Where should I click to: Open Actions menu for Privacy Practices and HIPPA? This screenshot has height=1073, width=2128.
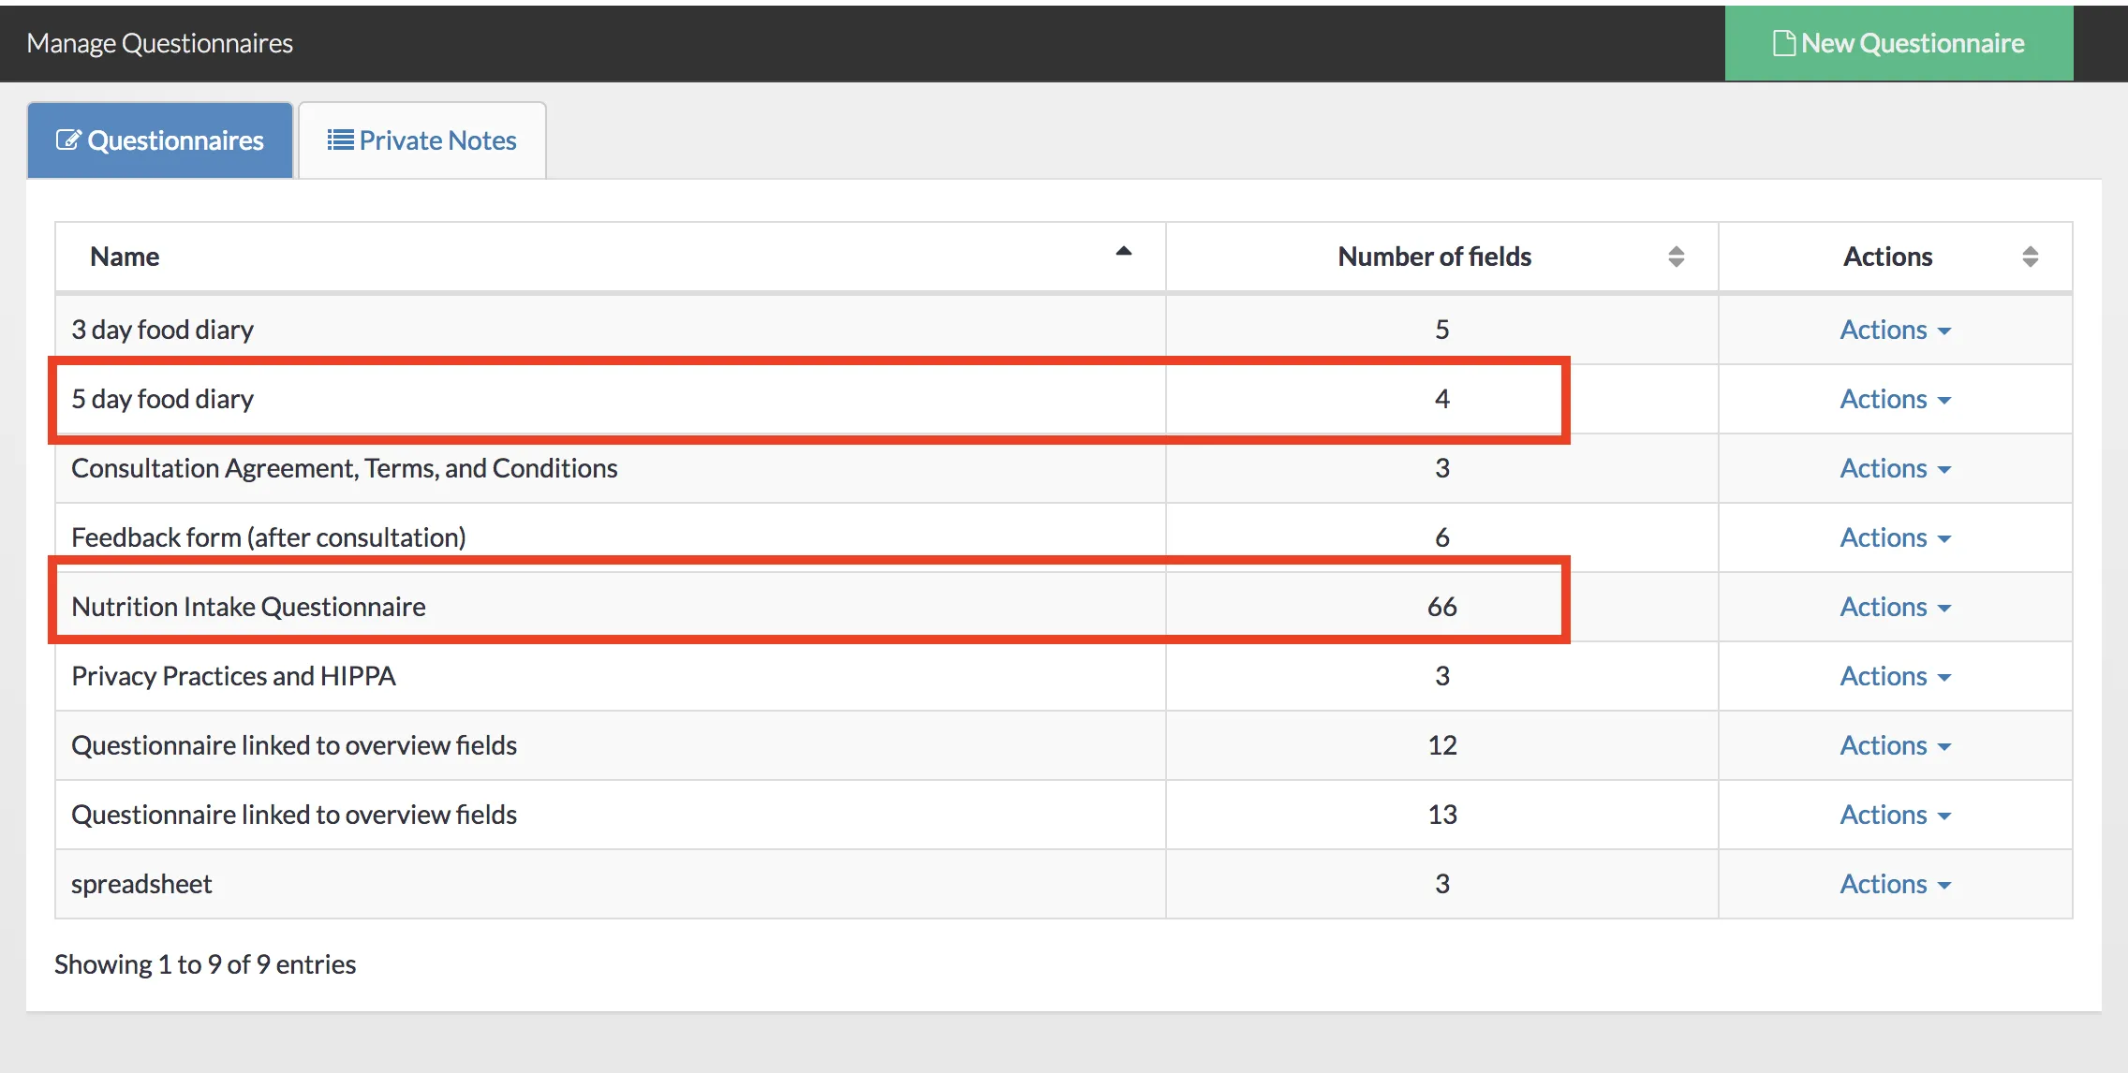point(1895,676)
